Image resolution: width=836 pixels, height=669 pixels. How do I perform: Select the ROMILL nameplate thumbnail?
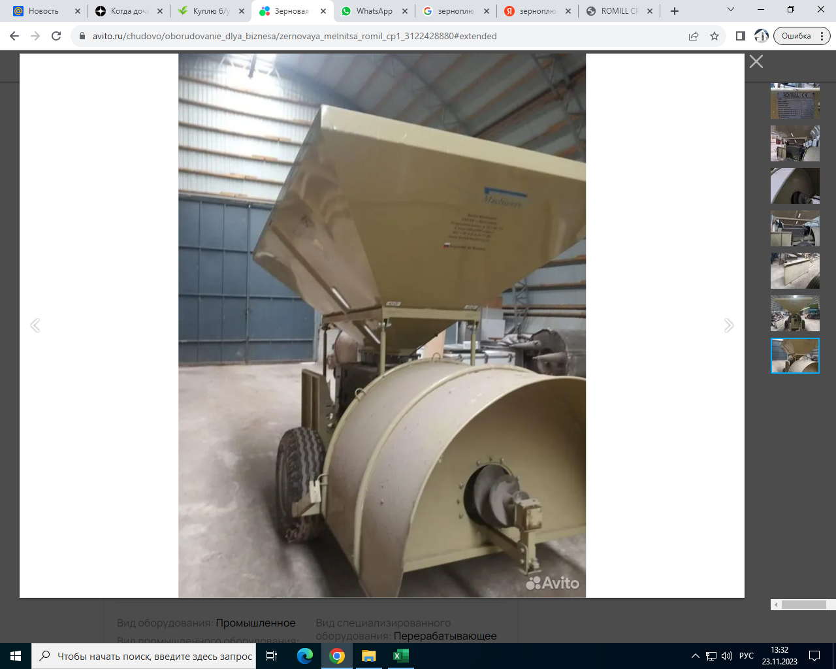(x=795, y=101)
